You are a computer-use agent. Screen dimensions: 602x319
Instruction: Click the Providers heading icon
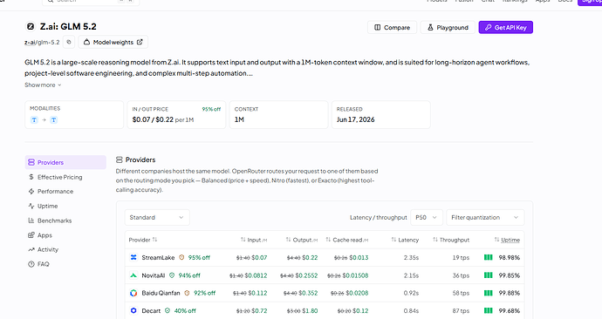[x=120, y=159]
